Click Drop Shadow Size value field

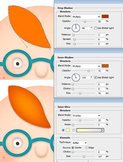[x=101, y=44]
